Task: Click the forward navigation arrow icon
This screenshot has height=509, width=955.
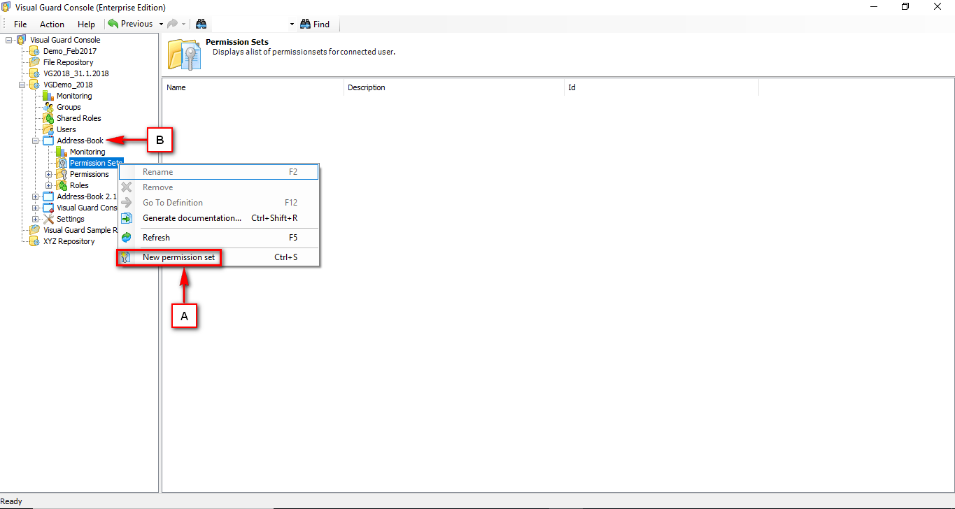Action: coord(172,24)
